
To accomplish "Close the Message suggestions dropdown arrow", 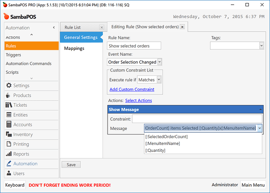I will pos(260,128).
